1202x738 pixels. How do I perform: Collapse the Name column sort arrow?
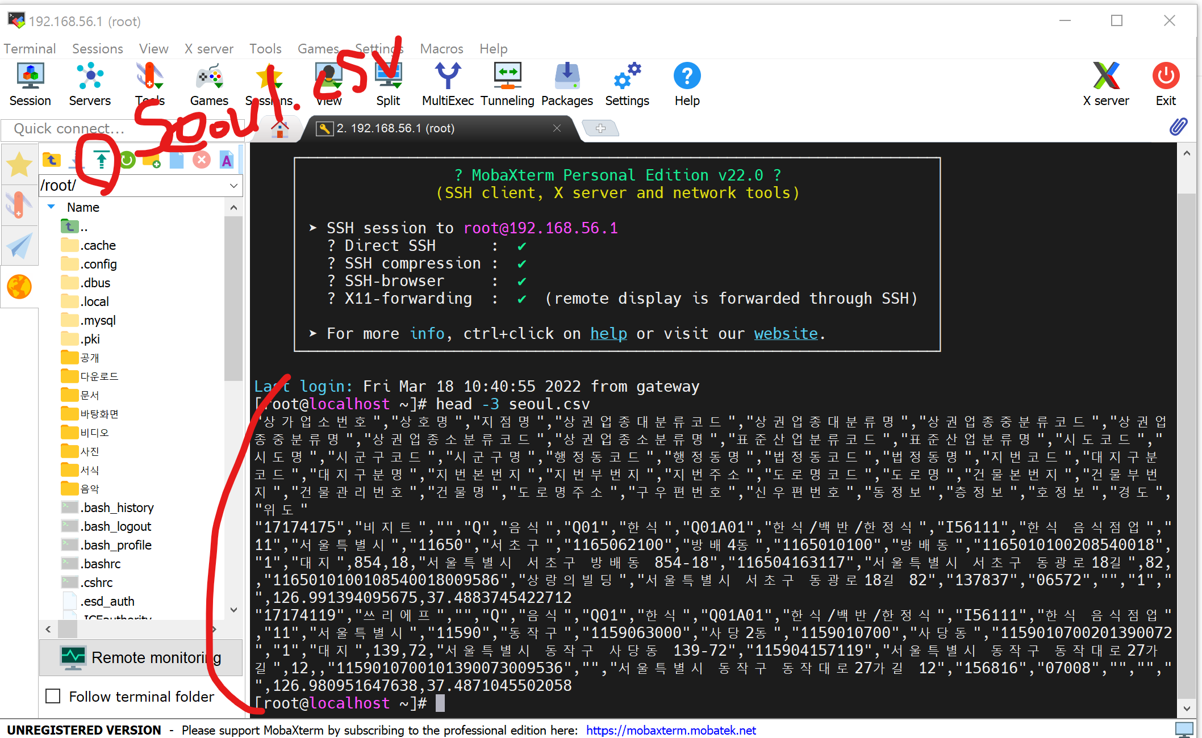click(51, 207)
